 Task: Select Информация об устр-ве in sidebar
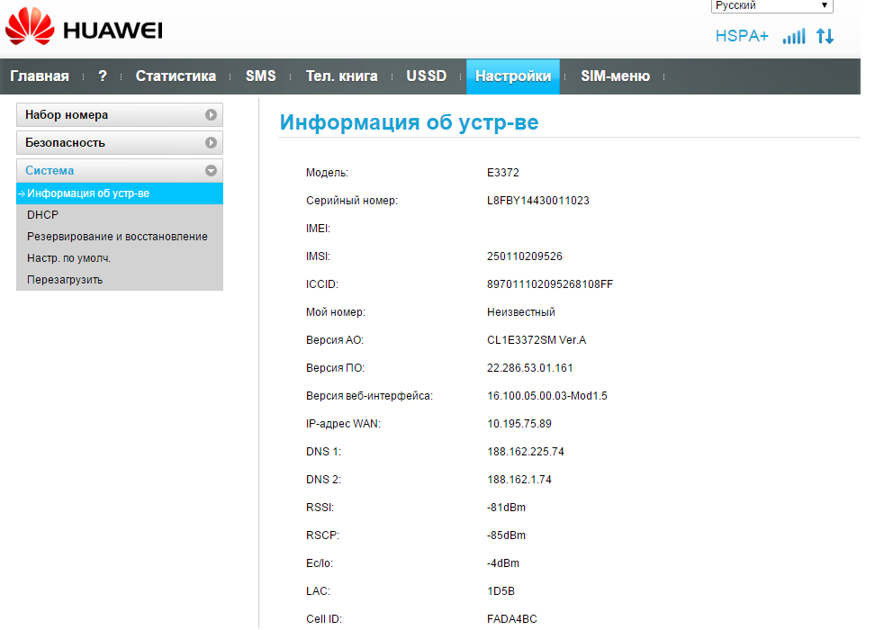click(120, 193)
